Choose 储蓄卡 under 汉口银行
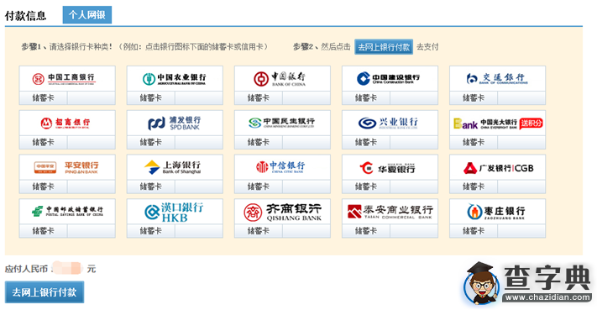This screenshot has height=310, width=597. pos(151,230)
